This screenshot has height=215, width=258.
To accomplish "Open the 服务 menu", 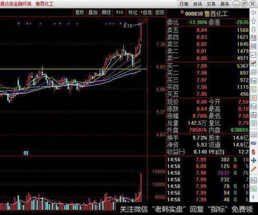I will (x=224, y=4).
